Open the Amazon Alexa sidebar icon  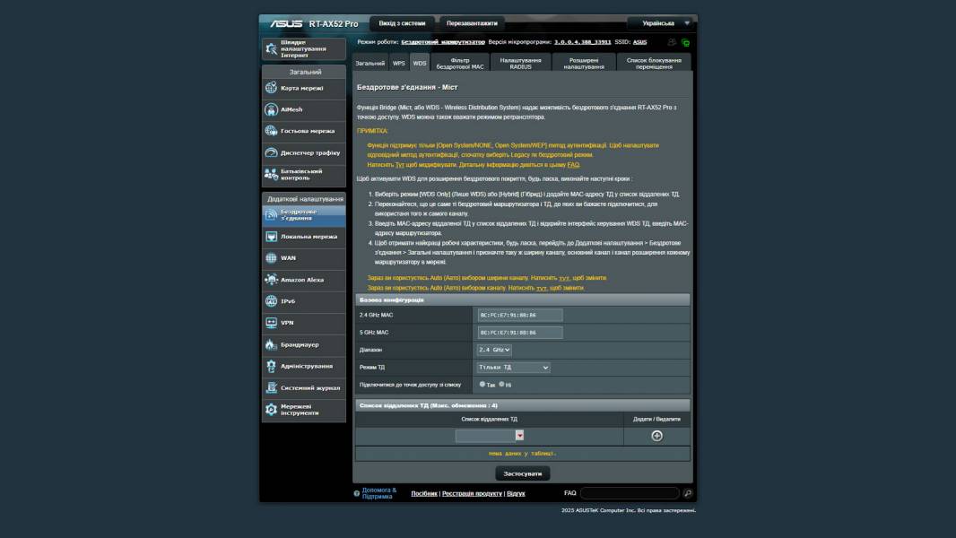(x=272, y=280)
